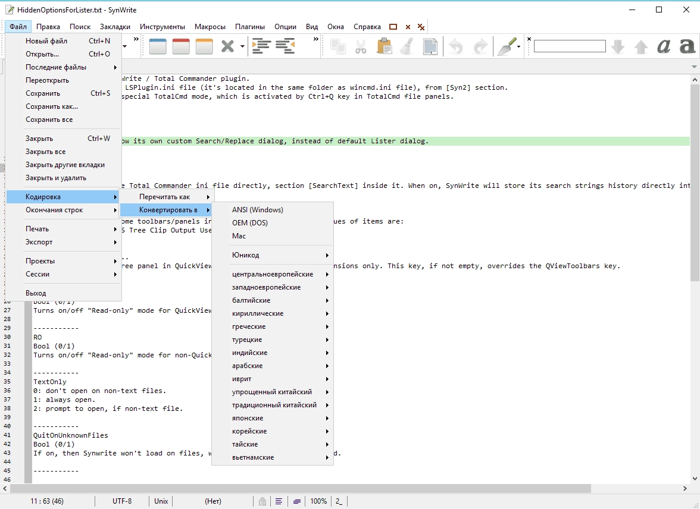Click the broom clear icon
The width and height of the screenshot is (700, 509).
(407, 46)
